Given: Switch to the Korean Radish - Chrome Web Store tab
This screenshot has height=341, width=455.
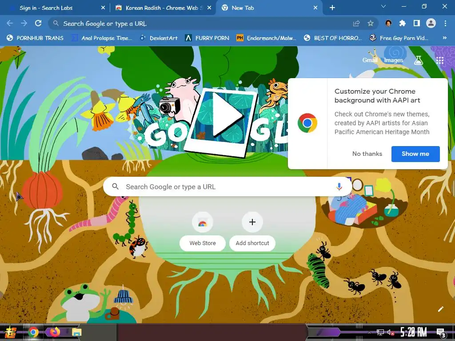Looking at the screenshot, I should [x=163, y=8].
